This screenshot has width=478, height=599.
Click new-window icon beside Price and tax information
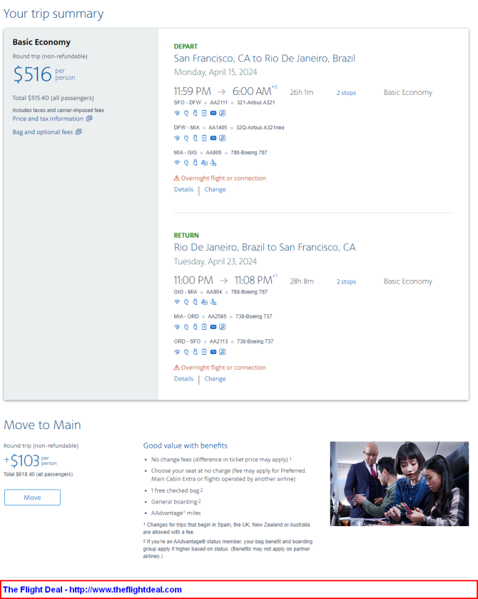(89, 119)
